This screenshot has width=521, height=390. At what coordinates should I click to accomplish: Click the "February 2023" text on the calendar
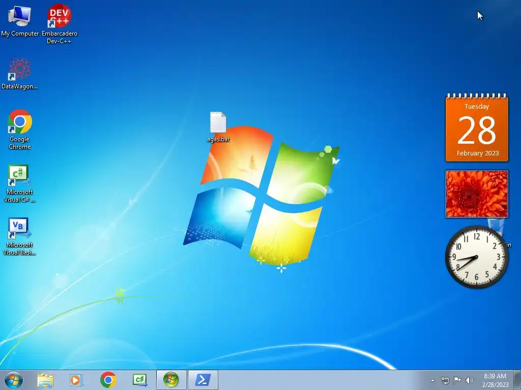tap(478, 153)
